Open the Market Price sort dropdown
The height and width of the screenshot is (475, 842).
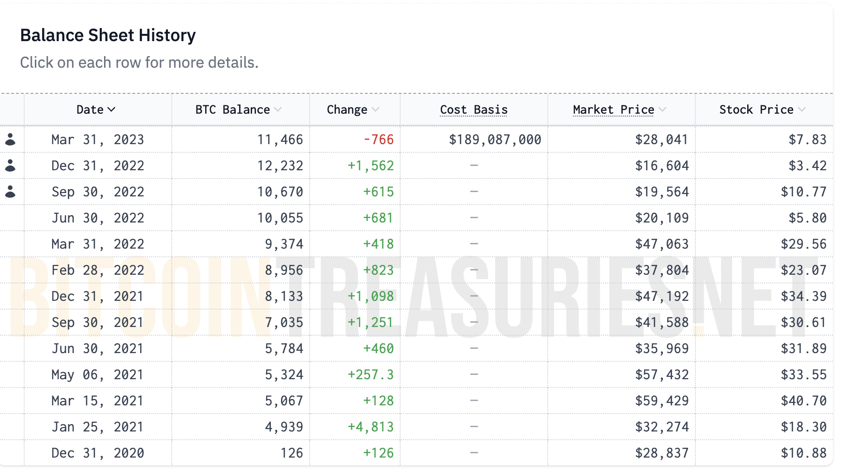click(x=662, y=110)
